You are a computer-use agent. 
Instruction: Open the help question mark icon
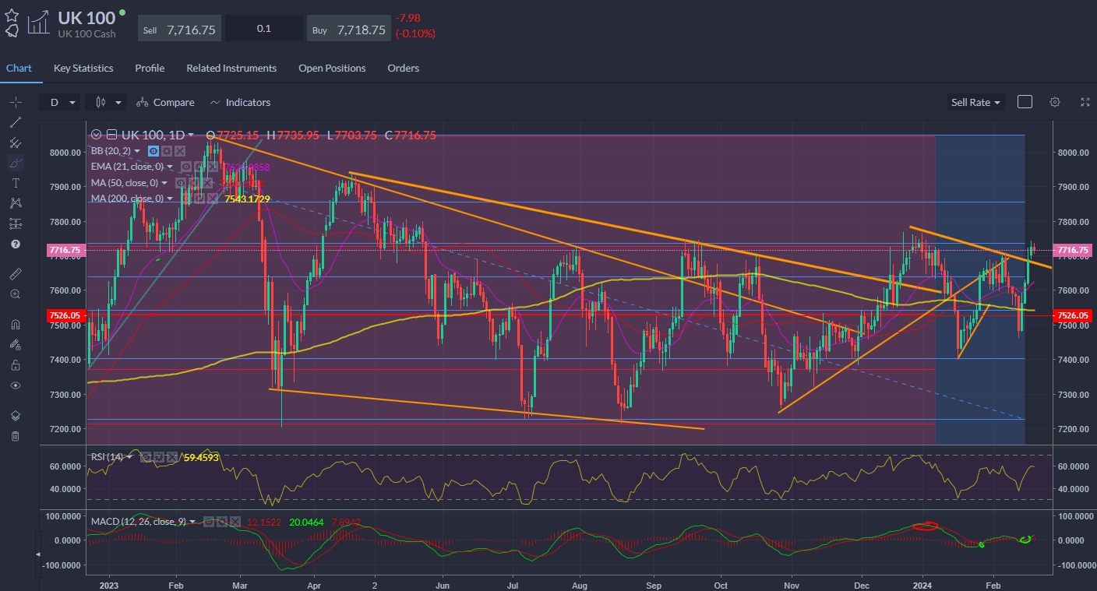pyautogui.click(x=16, y=244)
